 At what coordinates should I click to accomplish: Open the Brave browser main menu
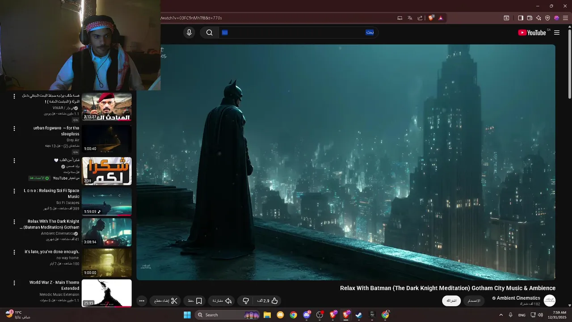pos(565,18)
